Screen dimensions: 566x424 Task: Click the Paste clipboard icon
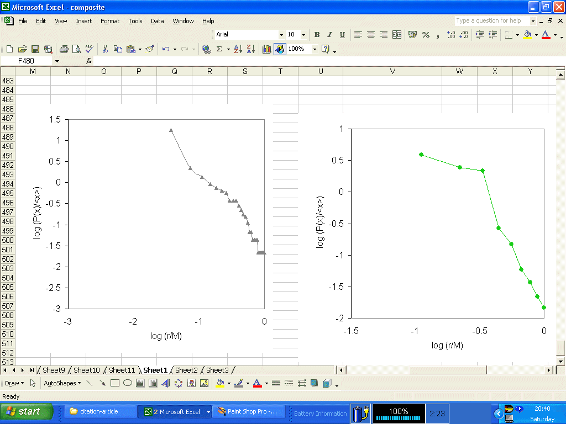click(x=130, y=49)
